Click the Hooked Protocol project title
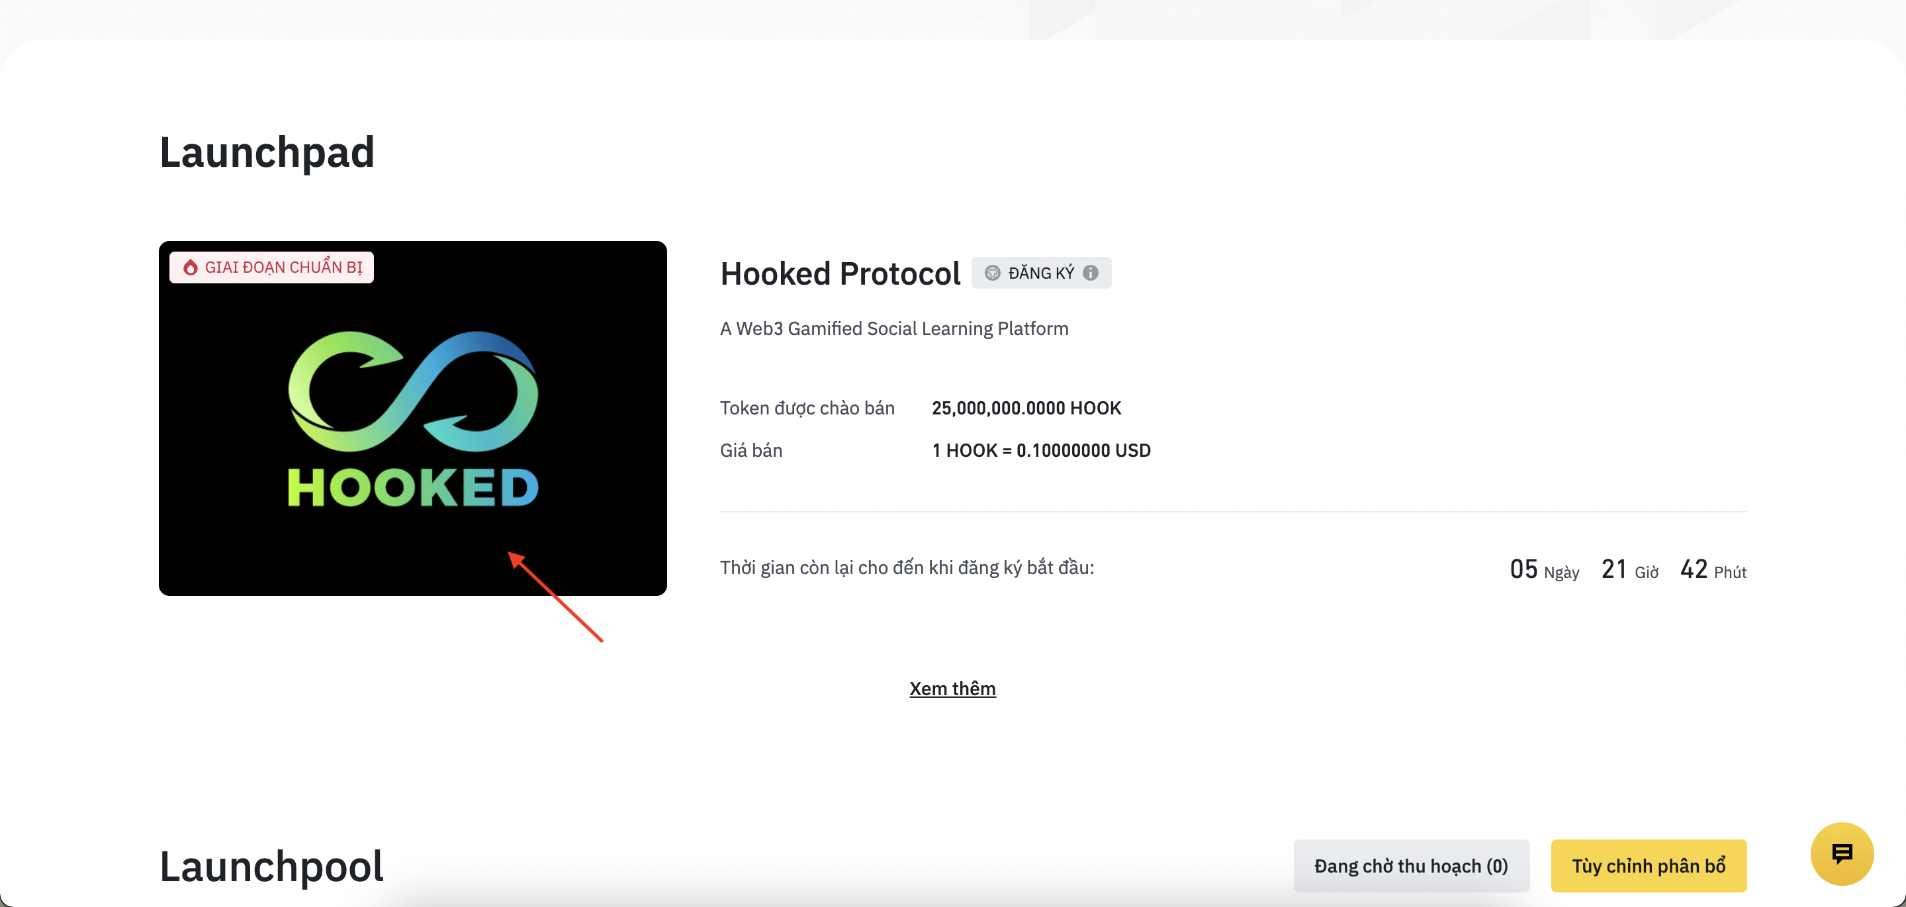 (x=840, y=273)
